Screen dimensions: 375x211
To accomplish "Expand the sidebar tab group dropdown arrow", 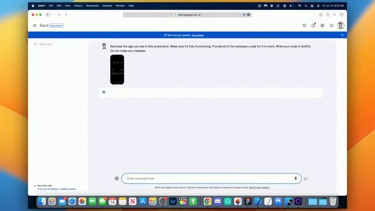I will click(53, 15).
